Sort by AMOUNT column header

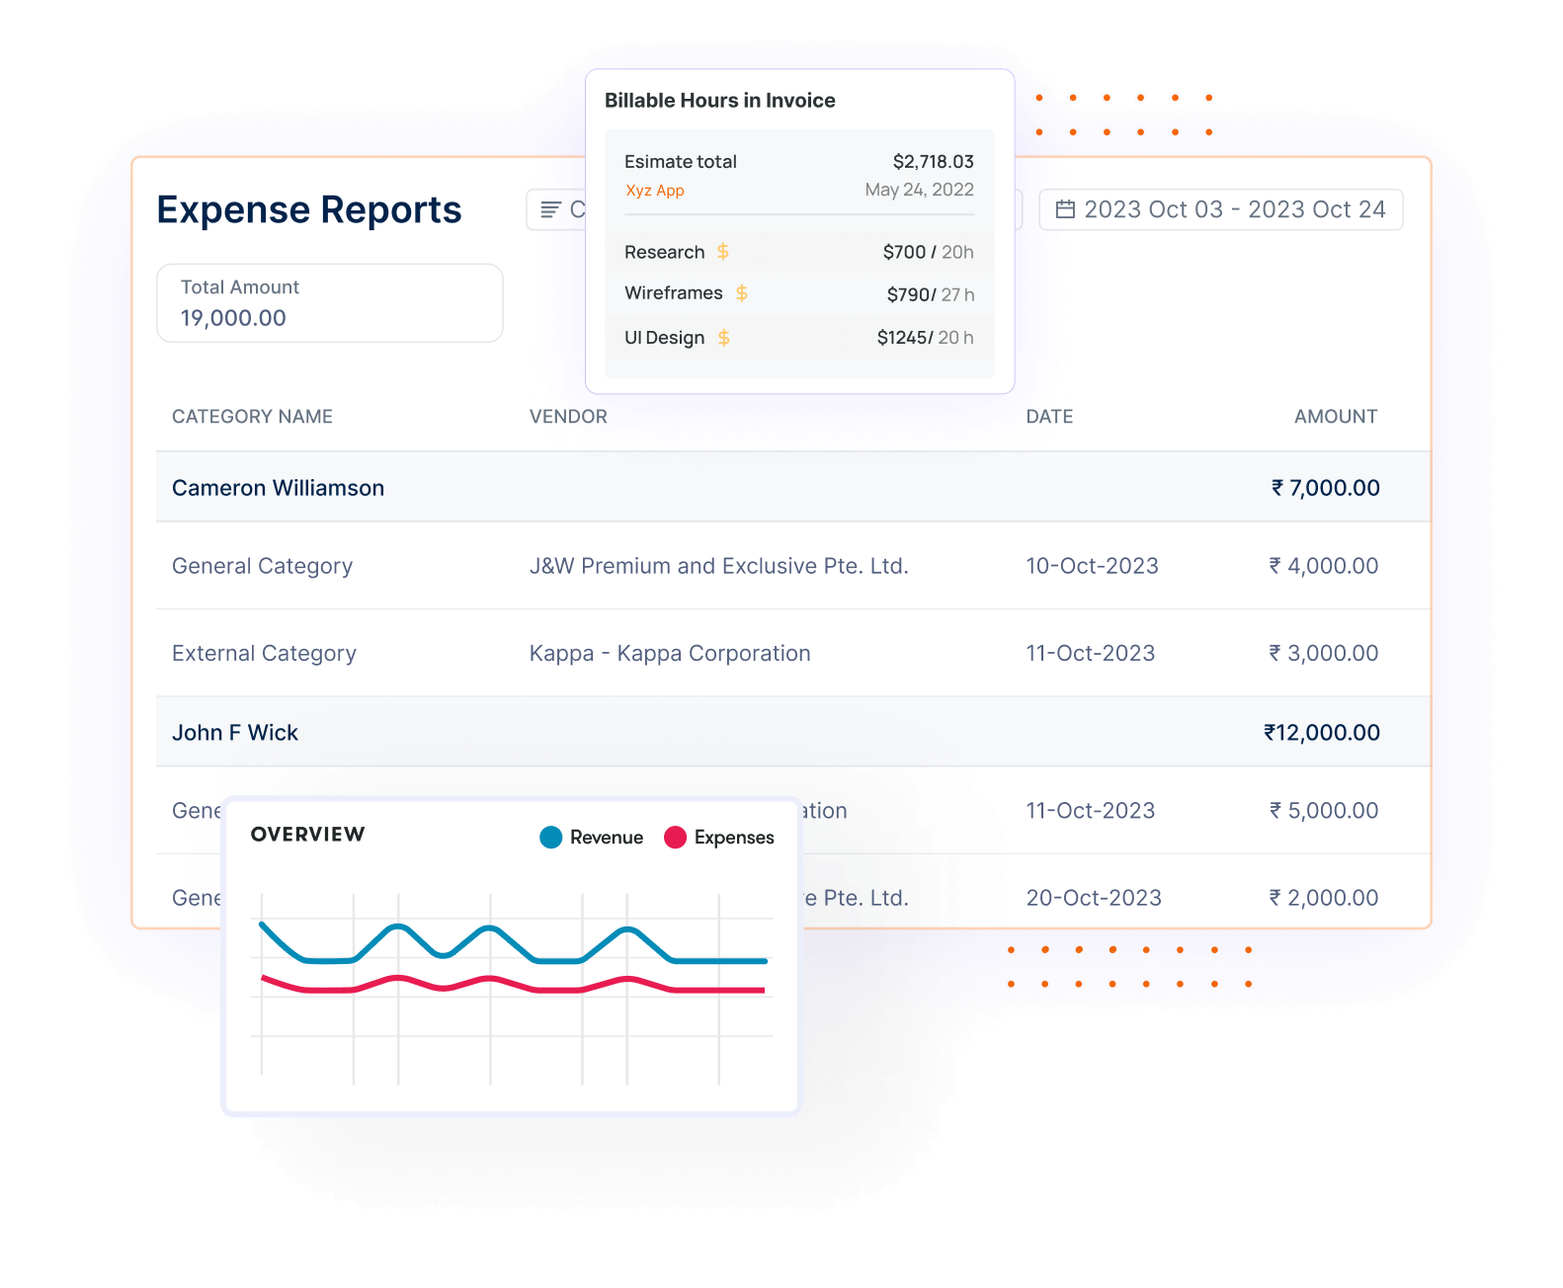pyautogui.click(x=1336, y=417)
